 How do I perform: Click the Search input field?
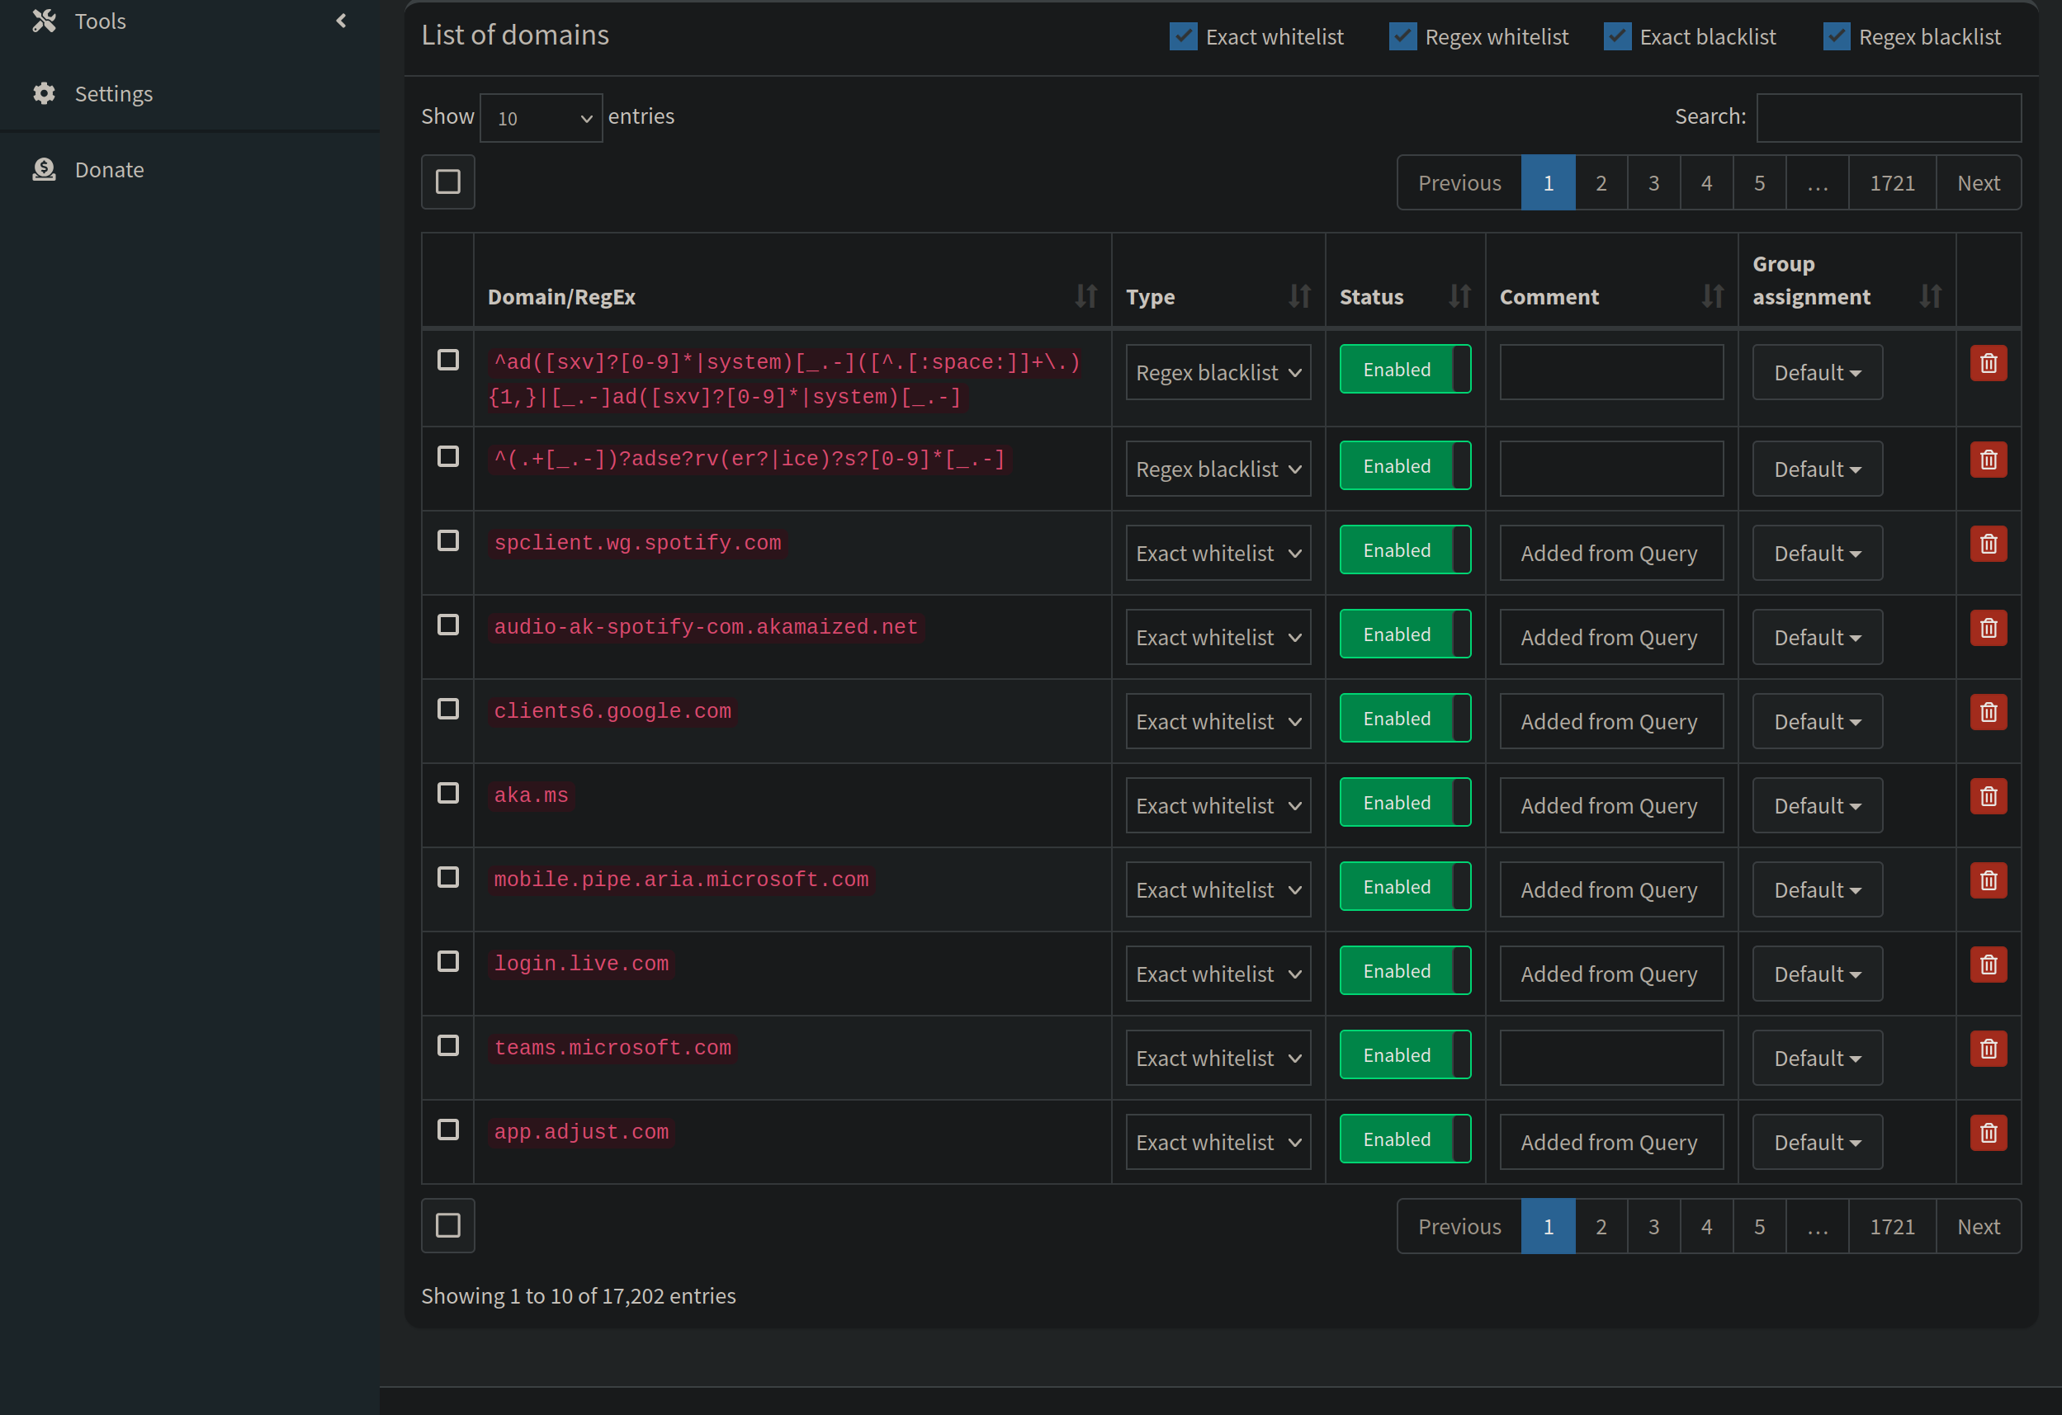pyautogui.click(x=1888, y=118)
